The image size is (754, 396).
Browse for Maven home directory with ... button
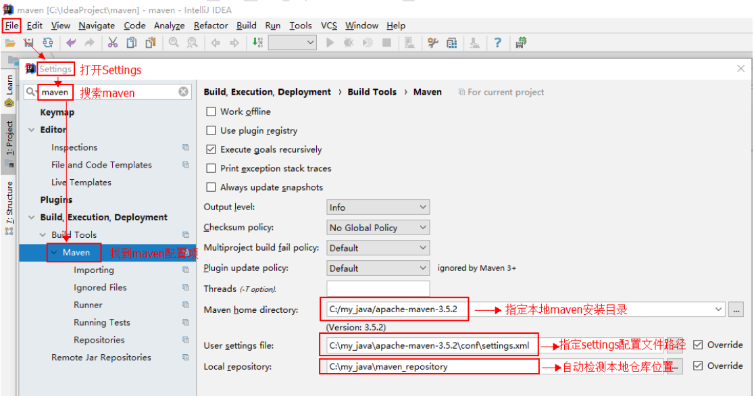pyautogui.click(x=736, y=310)
